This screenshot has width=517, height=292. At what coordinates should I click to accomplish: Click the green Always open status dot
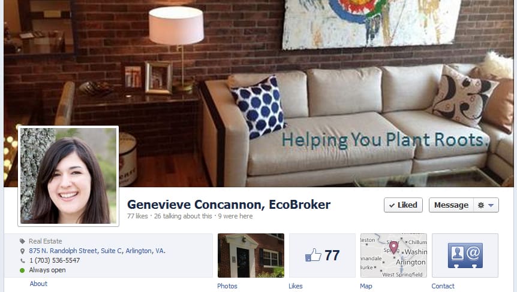click(x=22, y=270)
